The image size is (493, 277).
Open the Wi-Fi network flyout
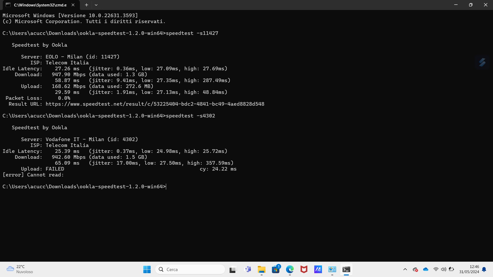(x=436, y=269)
